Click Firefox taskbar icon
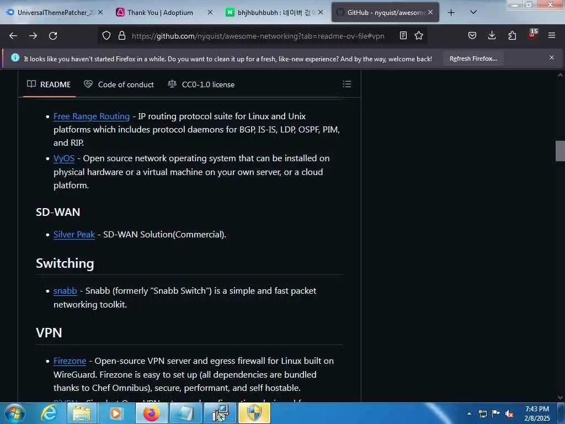The width and height of the screenshot is (565, 424). [x=151, y=413]
